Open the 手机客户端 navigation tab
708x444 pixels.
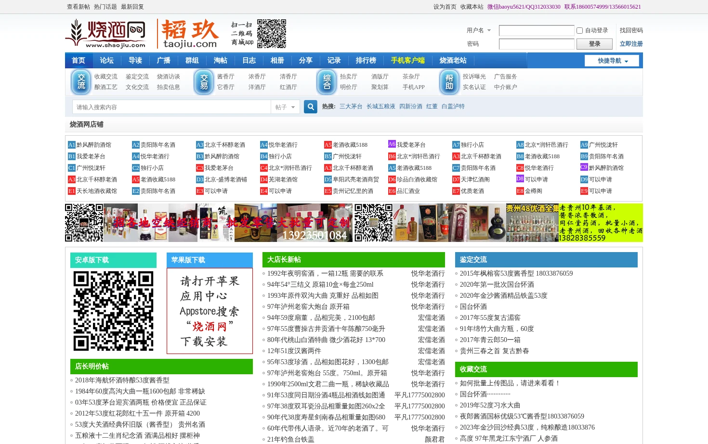(408, 61)
